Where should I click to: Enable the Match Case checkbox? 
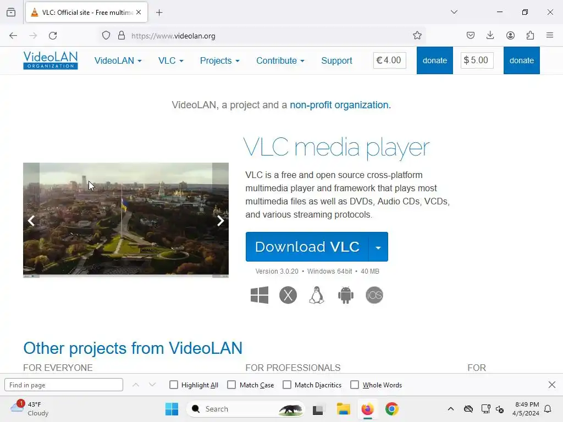[231, 385]
